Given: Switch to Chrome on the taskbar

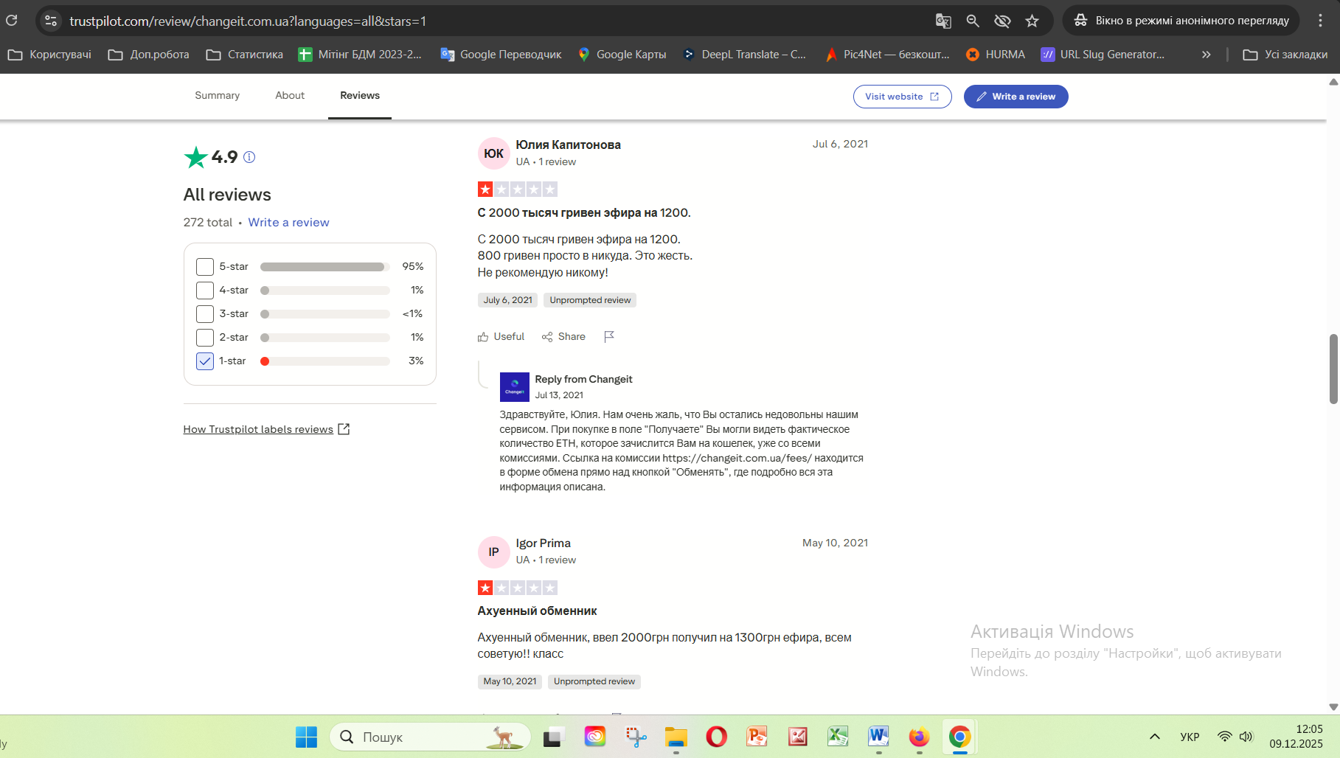Looking at the screenshot, I should pos(959,737).
